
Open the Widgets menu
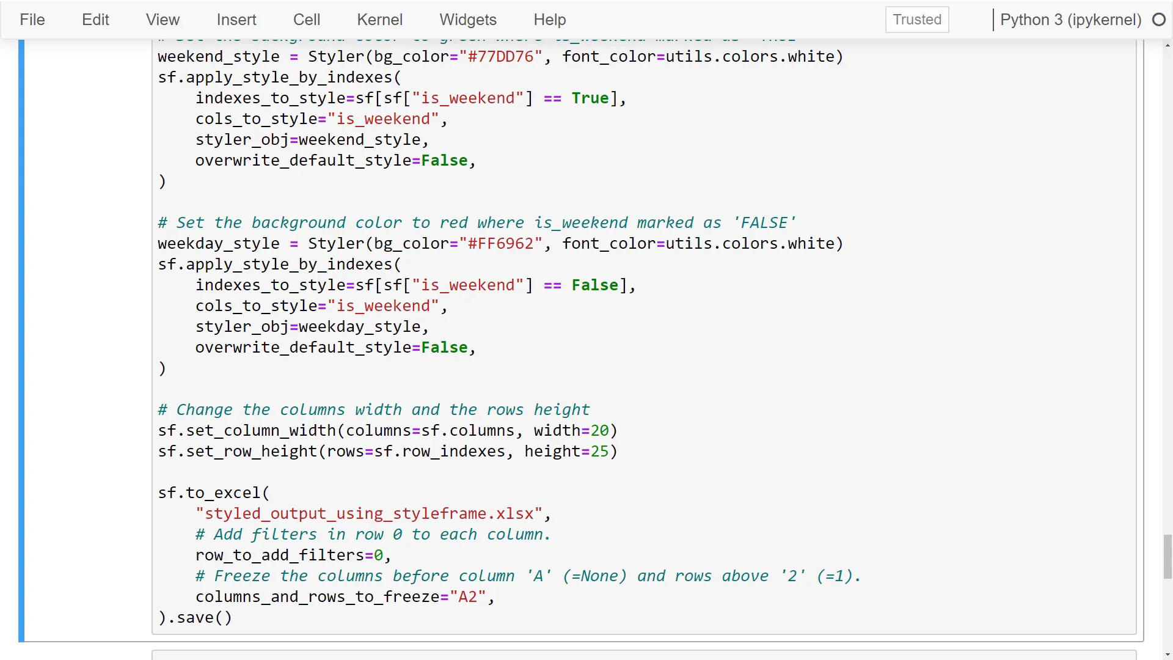click(467, 20)
